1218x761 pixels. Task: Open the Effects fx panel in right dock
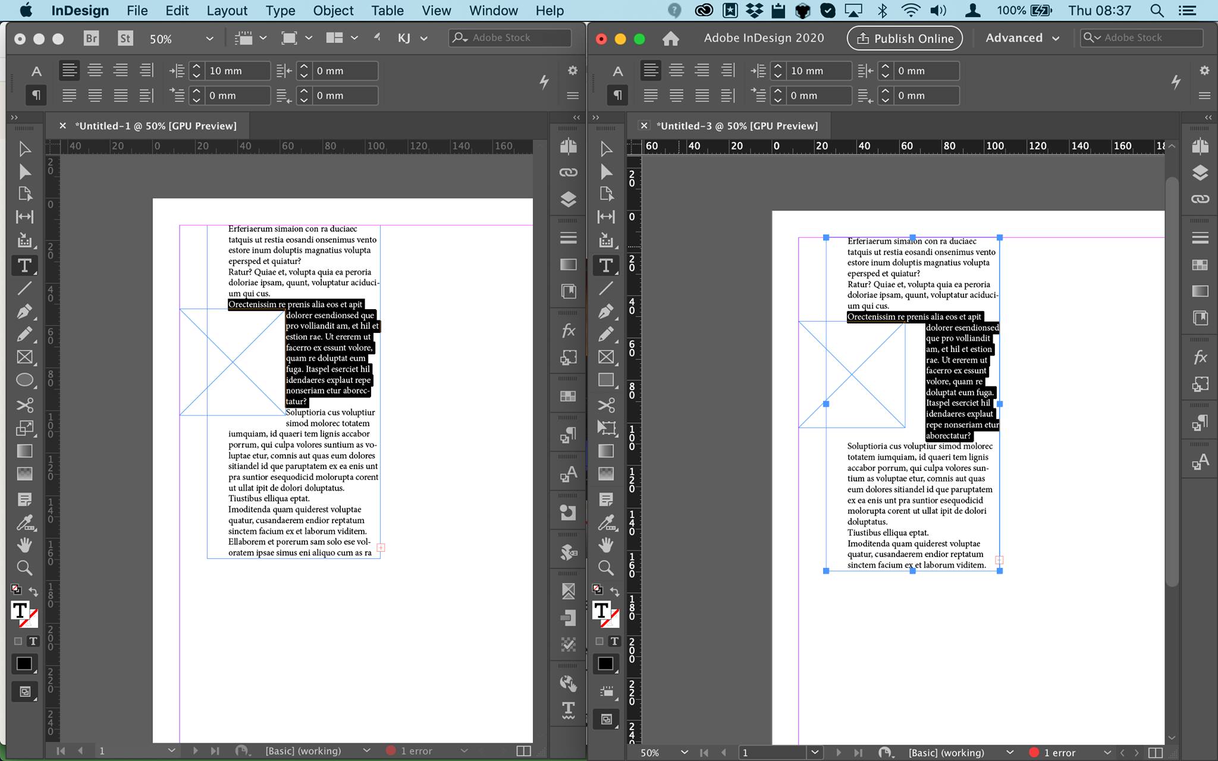(x=1200, y=357)
